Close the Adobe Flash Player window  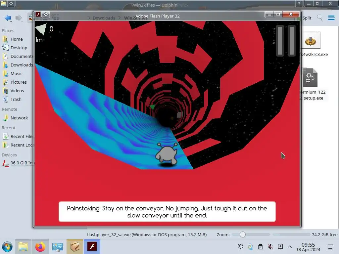291,15
